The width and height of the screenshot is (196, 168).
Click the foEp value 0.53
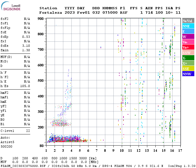(26, 37)
